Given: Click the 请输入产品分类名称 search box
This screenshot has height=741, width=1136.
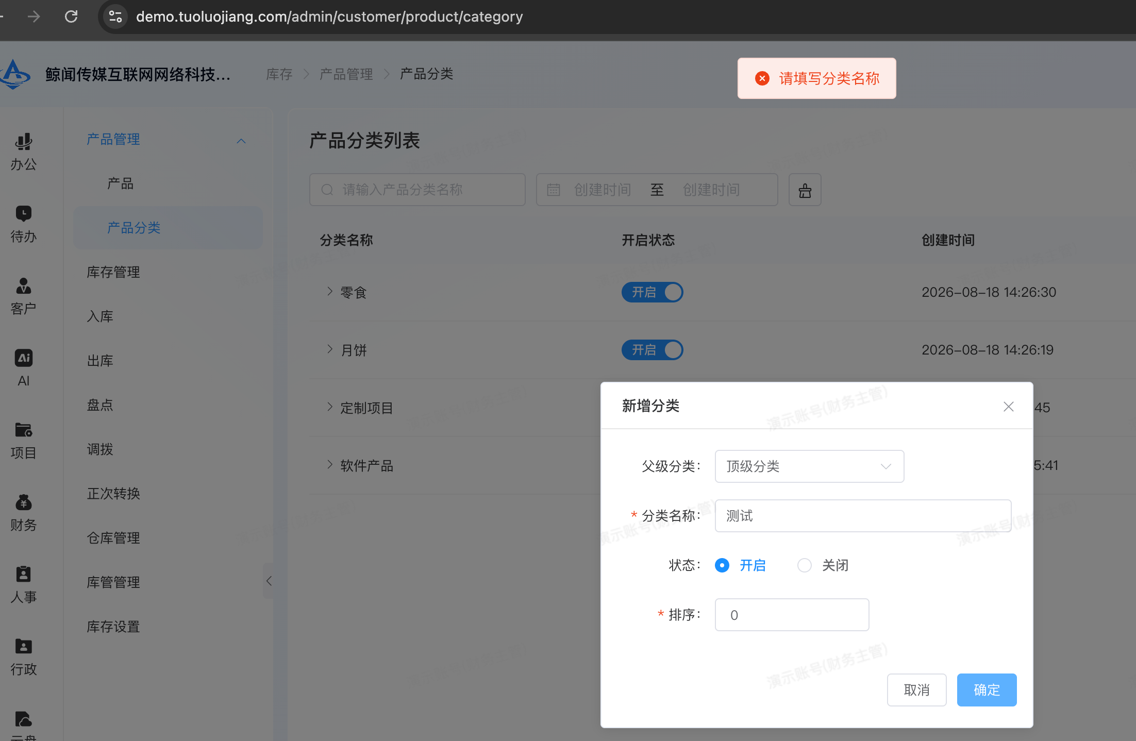Looking at the screenshot, I should [417, 190].
